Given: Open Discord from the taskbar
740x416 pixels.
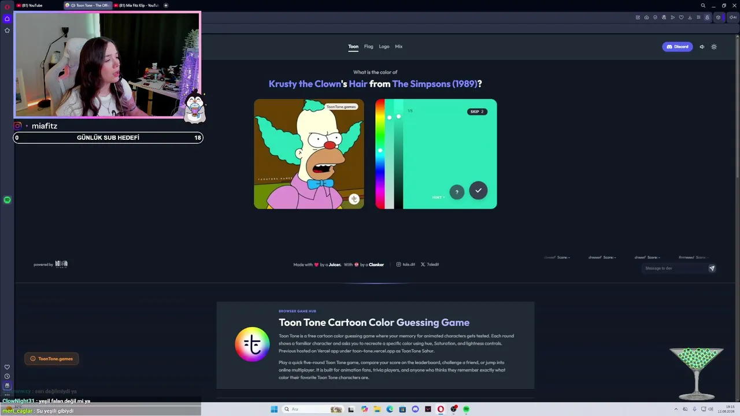Looking at the screenshot, I should [x=415, y=409].
